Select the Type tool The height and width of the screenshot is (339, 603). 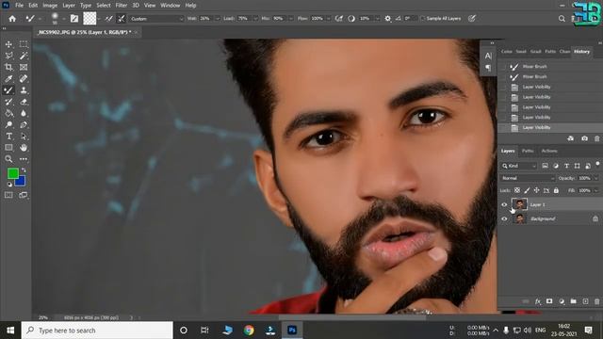[x=8, y=136]
